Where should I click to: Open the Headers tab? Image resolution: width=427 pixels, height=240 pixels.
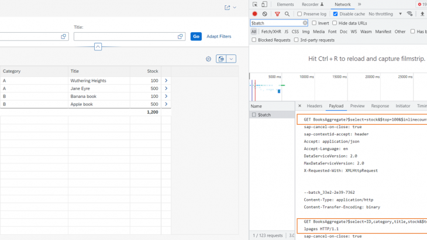click(x=314, y=106)
